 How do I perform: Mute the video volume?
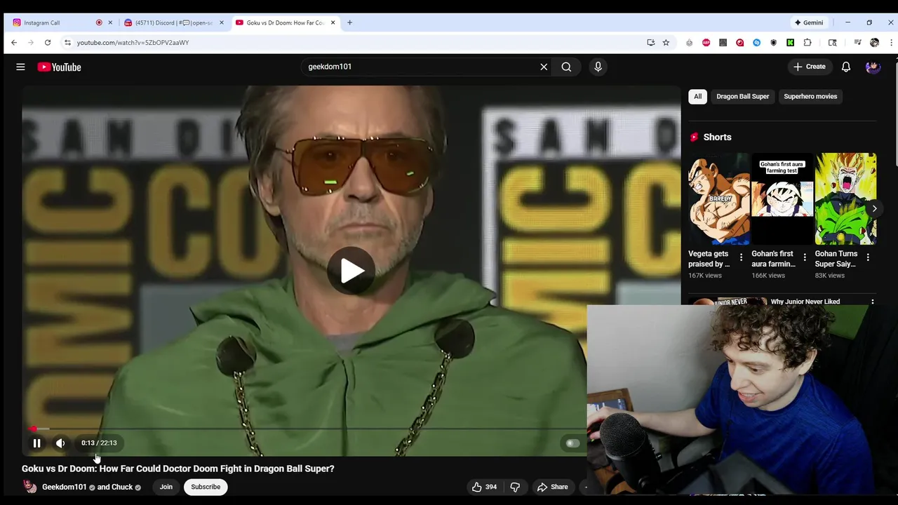point(60,443)
